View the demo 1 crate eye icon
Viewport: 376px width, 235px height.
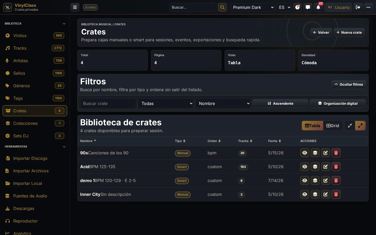[305, 180]
